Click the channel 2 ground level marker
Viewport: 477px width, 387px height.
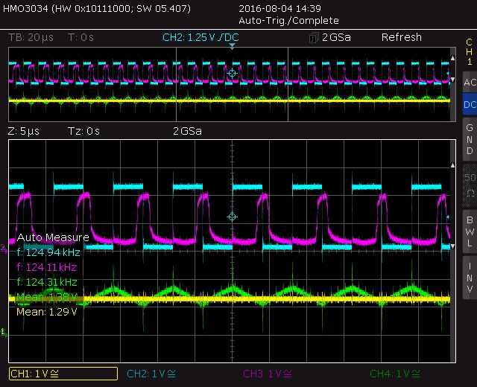[4, 248]
